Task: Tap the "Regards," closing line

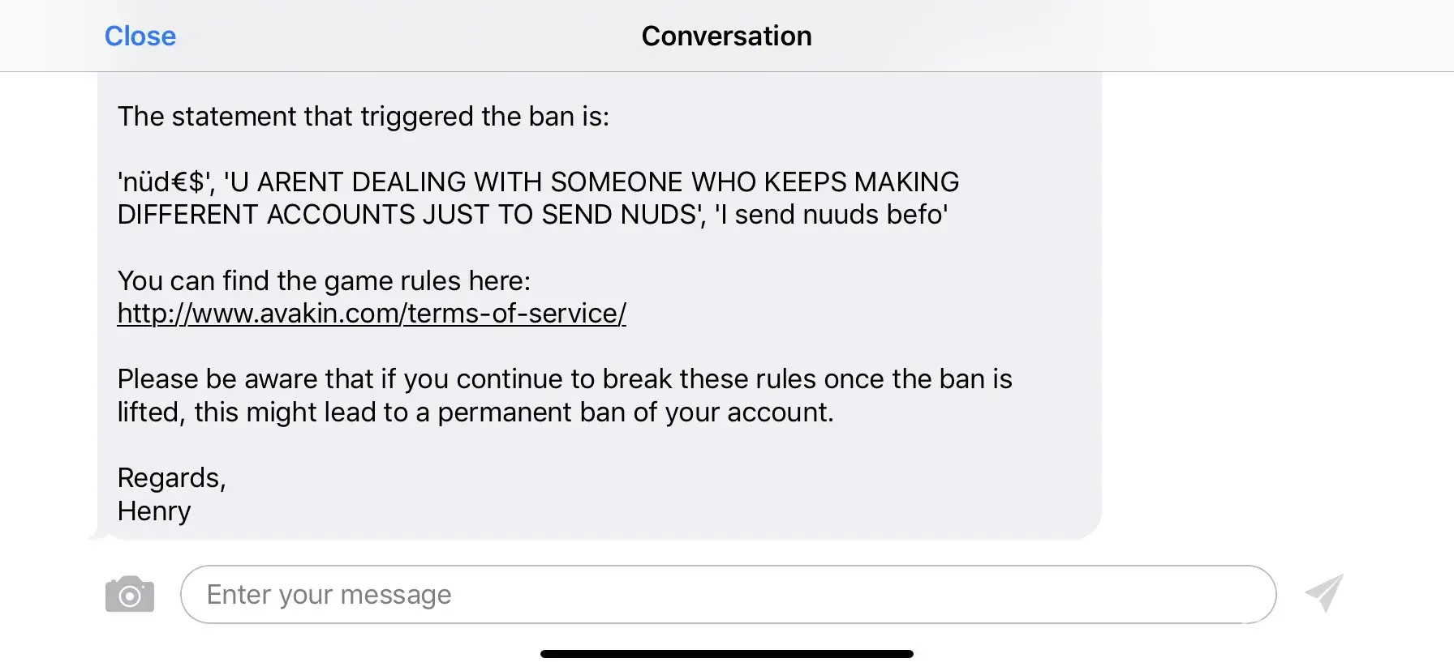Action: point(171,478)
